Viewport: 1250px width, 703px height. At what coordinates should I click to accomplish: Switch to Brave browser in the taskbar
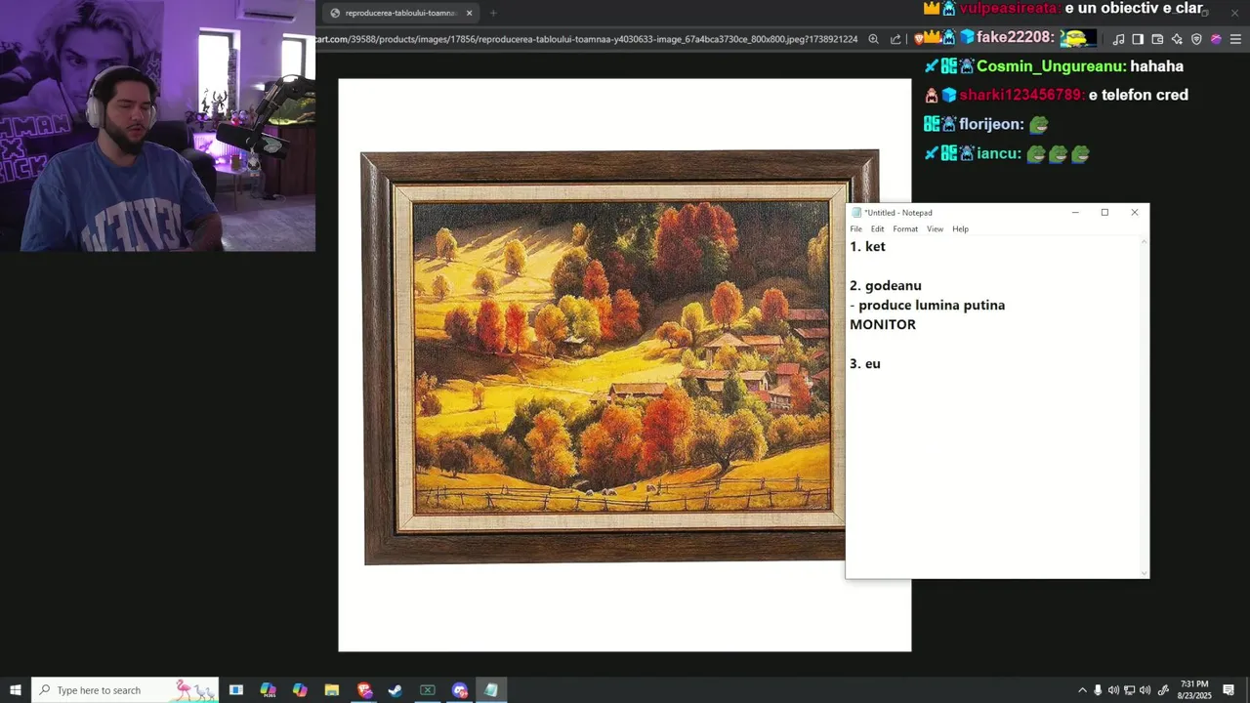click(364, 690)
